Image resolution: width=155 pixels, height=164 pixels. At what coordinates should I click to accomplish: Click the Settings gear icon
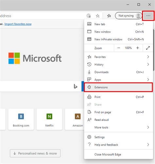[x=89, y=137]
